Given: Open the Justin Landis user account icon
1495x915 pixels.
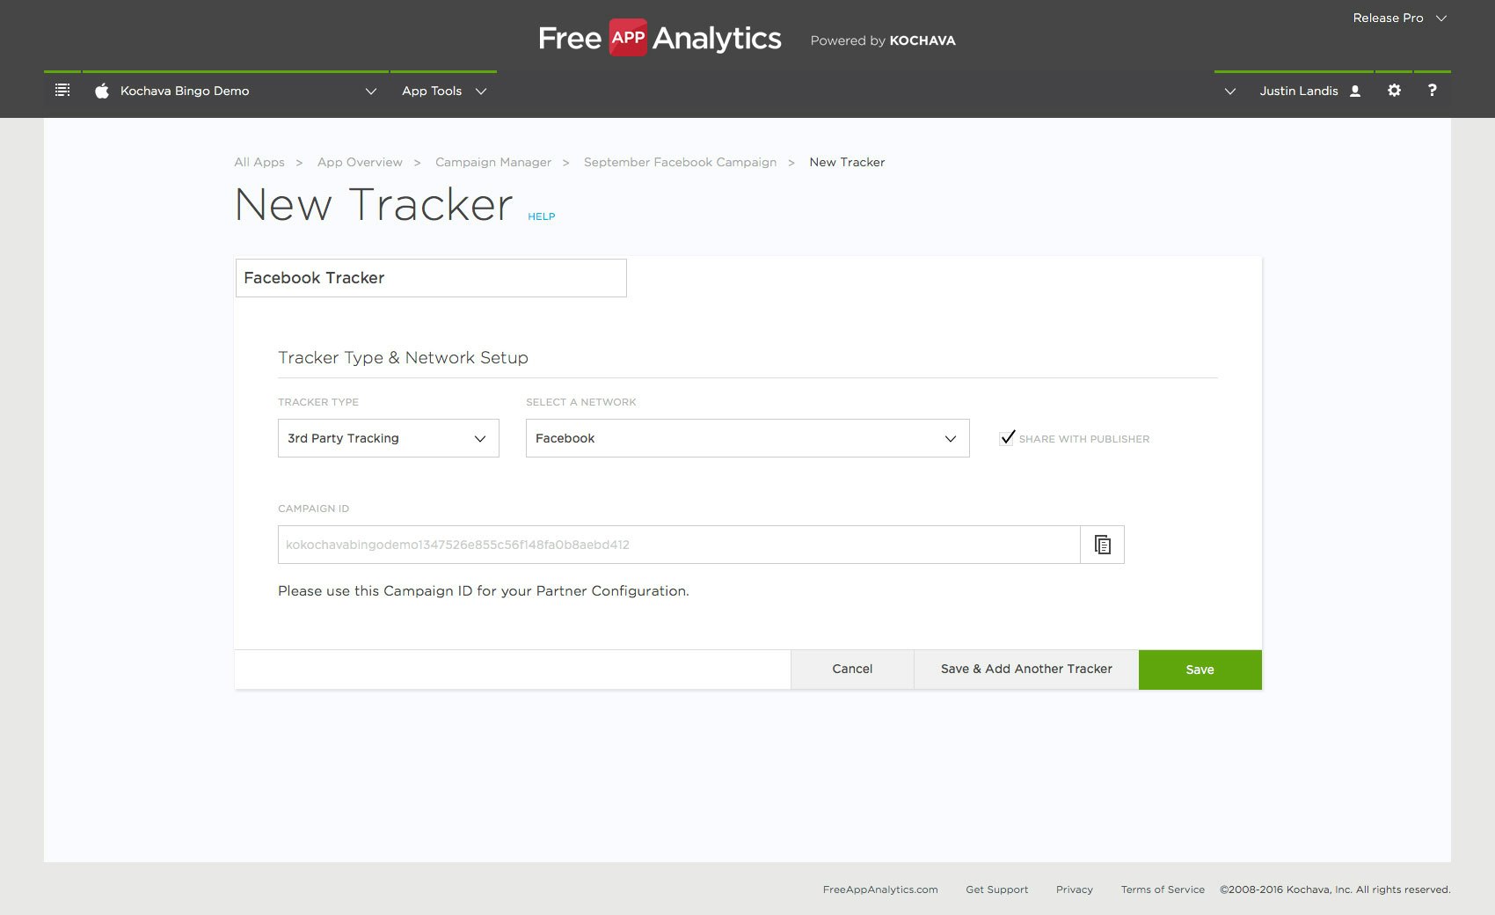Looking at the screenshot, I should (1354, 90).
